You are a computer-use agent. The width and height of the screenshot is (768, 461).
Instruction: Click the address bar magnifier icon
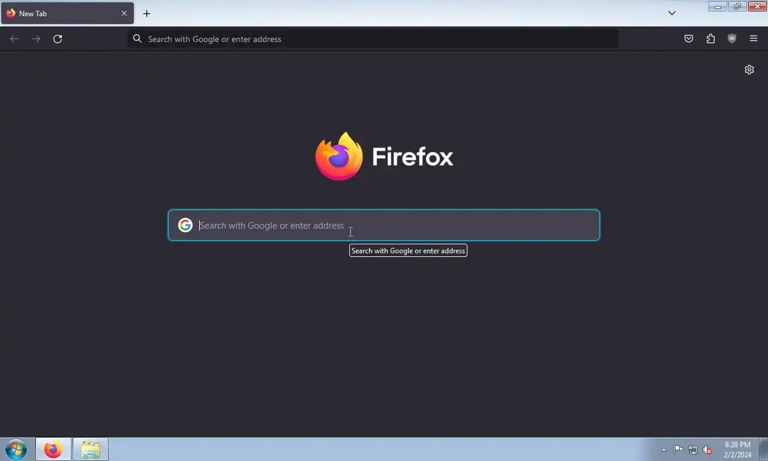[137, 39]
